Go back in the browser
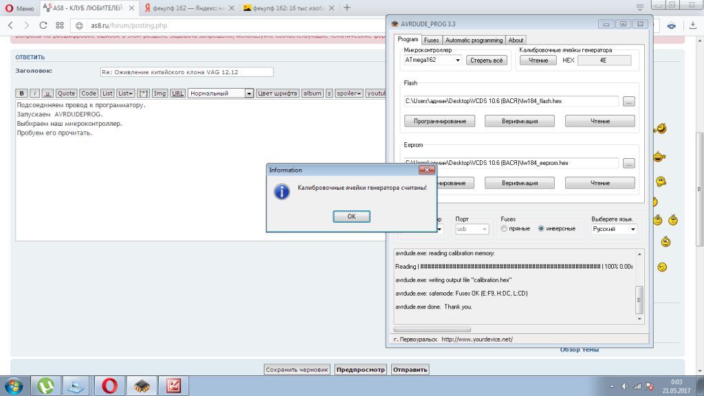 click(x=11, y=25)
